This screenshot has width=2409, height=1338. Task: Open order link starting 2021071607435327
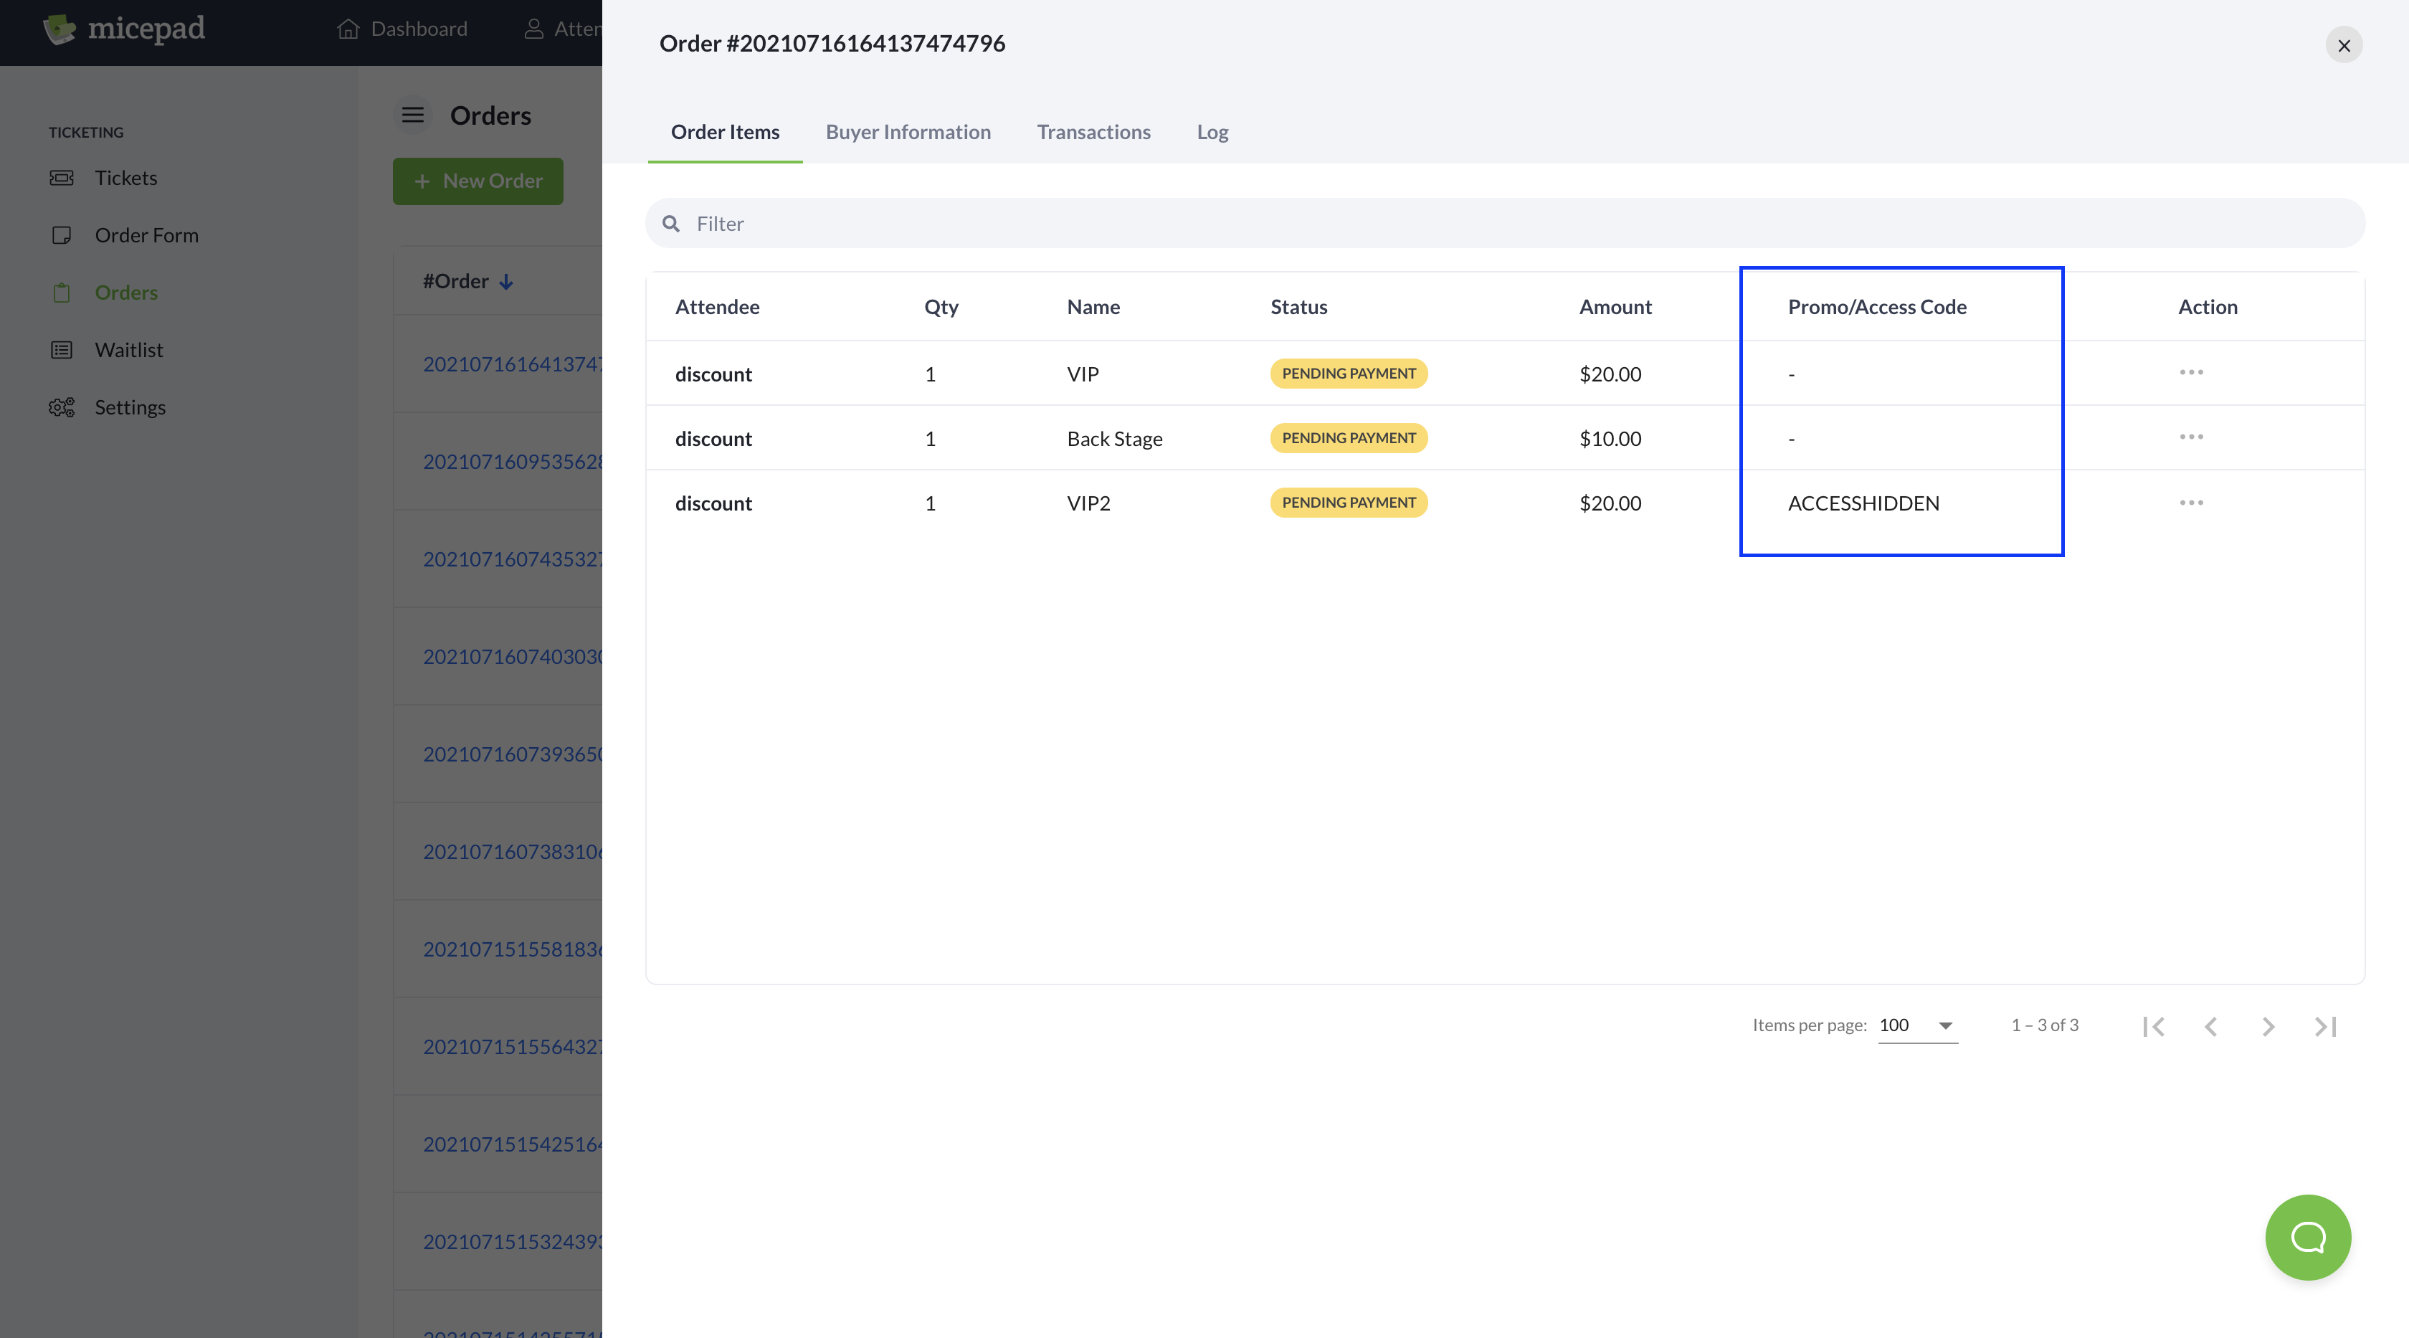pyautogui.click(x=513, y=558)
